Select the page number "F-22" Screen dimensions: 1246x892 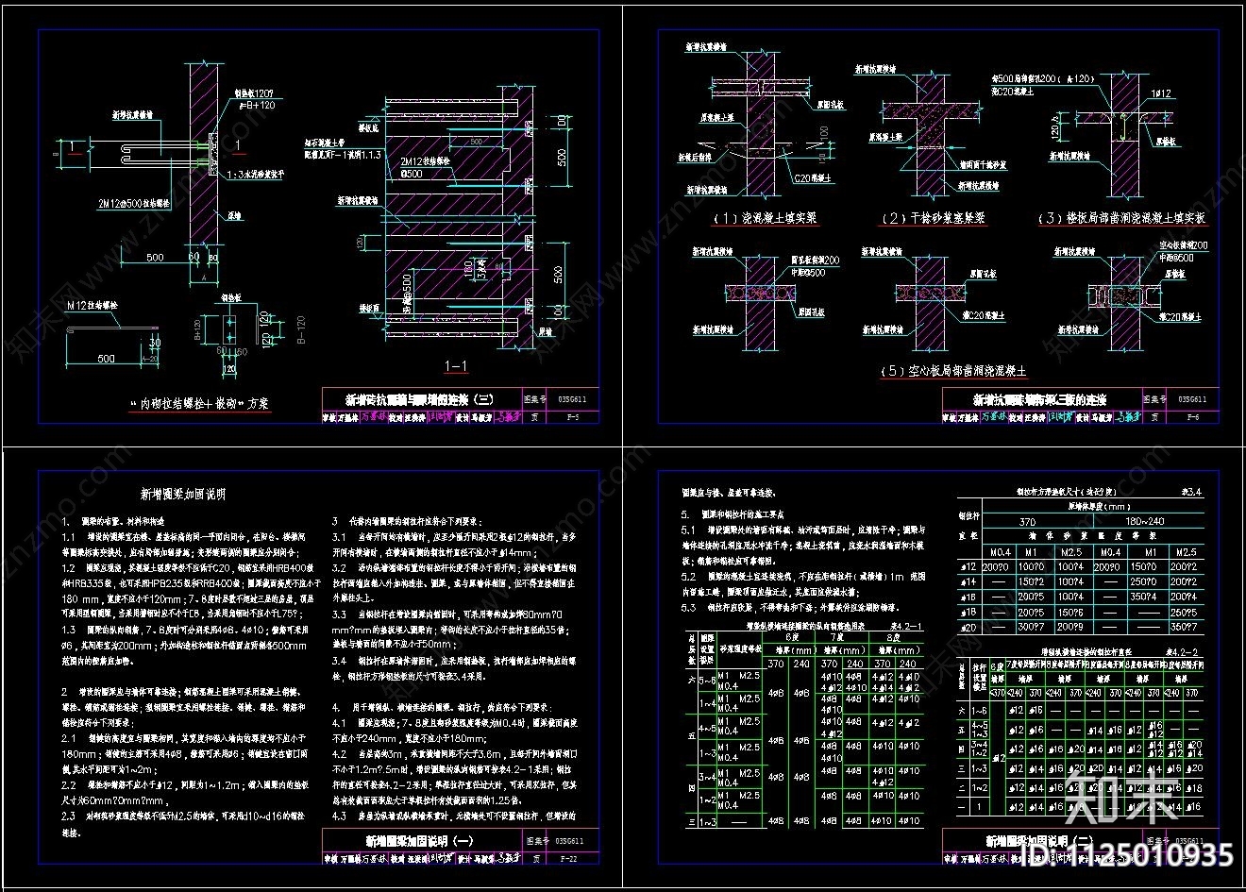pos(568,859)
